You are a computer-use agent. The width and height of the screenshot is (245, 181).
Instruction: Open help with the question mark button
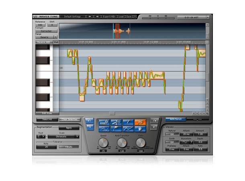point(135,16)
